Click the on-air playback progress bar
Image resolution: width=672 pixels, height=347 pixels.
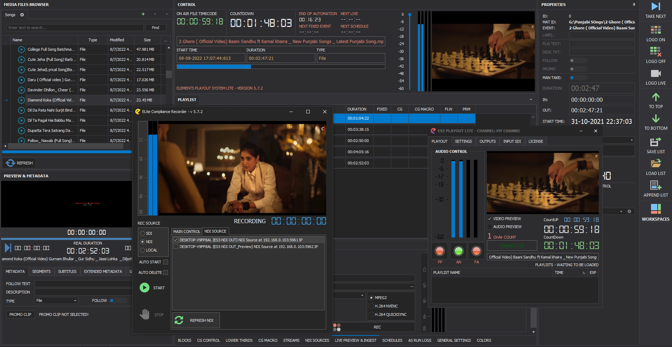(281, 66)
